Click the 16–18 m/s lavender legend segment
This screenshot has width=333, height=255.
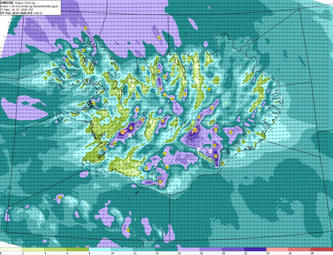pos(189,250)
